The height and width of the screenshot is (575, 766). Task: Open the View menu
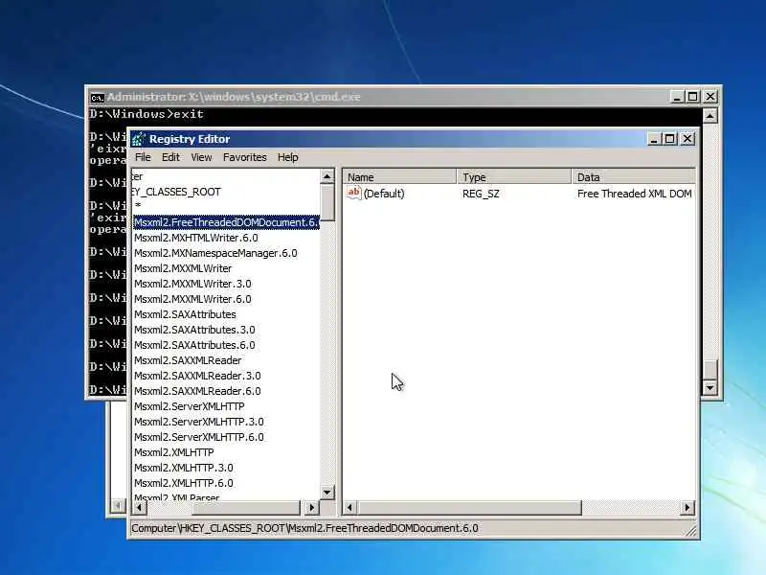(201, 157)
